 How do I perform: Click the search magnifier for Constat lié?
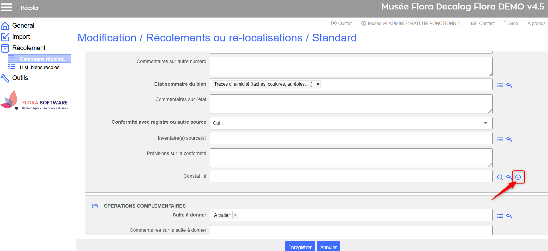(500, 177)
